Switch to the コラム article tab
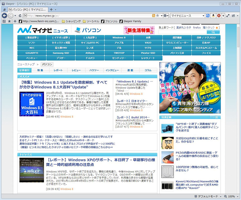The image size is (241, 200). [x=148, y=70]
